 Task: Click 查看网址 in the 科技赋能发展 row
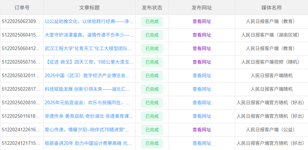coord(202,89)
